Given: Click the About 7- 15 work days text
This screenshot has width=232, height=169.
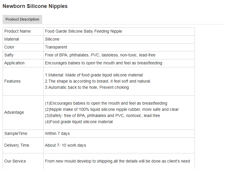Looking at the screenshot, I should click(65, 145).
